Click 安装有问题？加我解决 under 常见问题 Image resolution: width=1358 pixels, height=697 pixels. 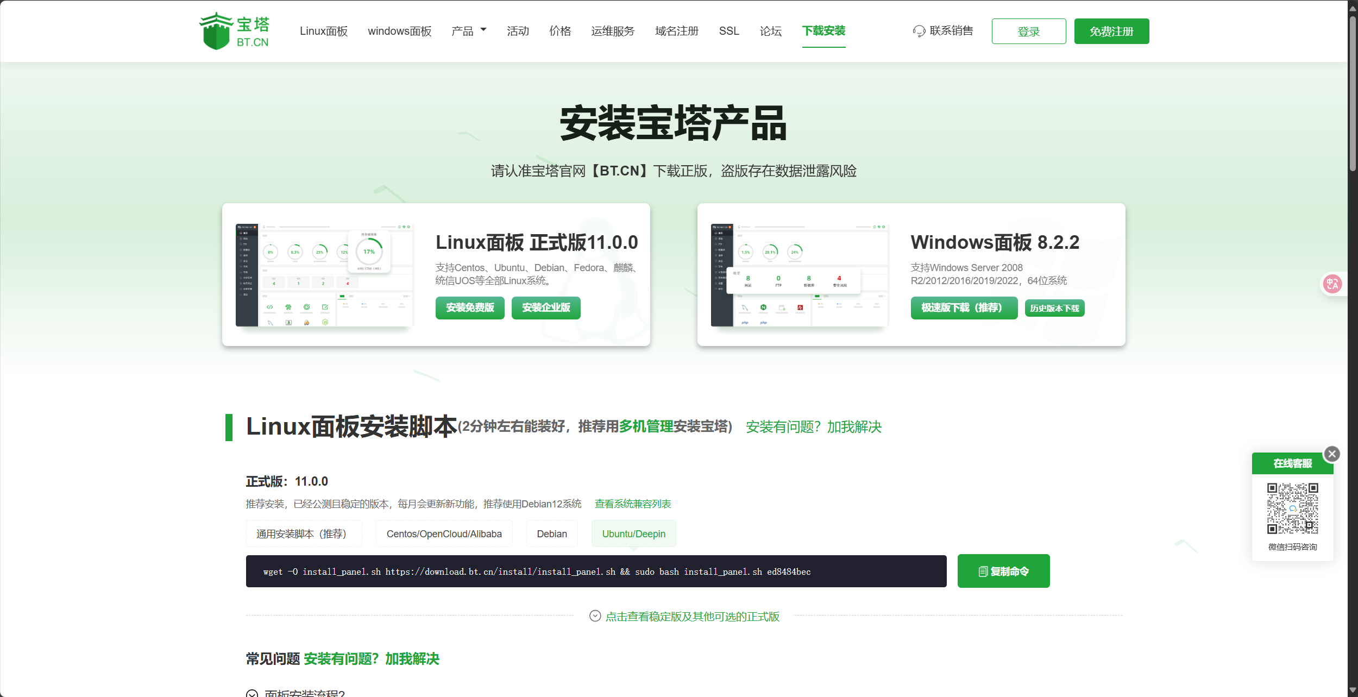372,659
